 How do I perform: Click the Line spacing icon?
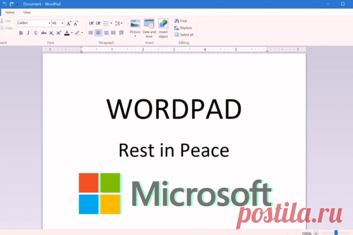click(x=117, y=23)
